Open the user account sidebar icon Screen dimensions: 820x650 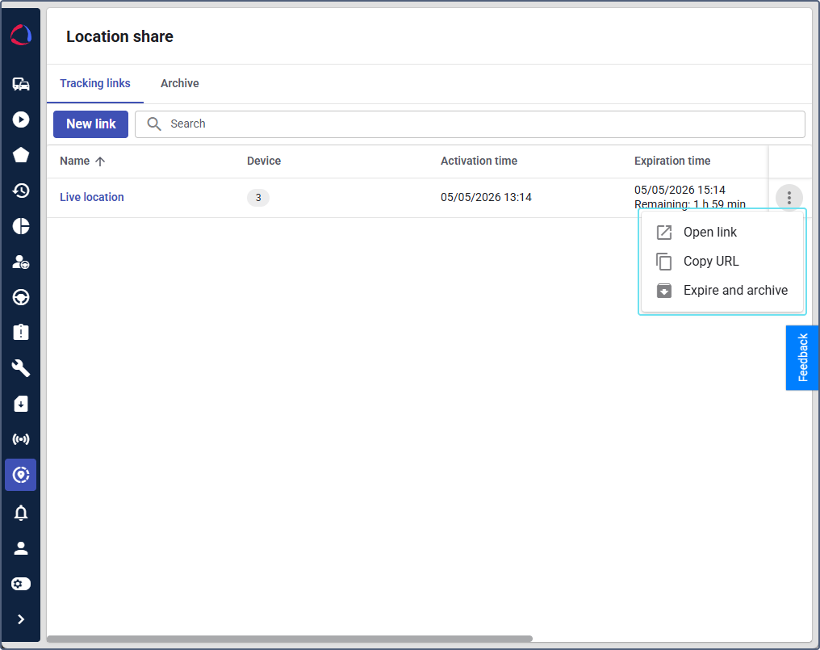pos(21,548)
